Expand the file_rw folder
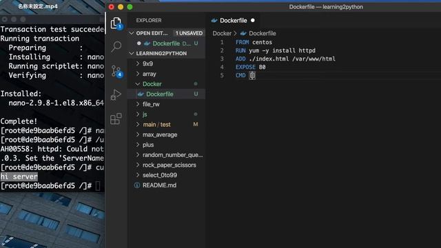The height and width of the screenshot is (248, 441). tap(138, 104)
